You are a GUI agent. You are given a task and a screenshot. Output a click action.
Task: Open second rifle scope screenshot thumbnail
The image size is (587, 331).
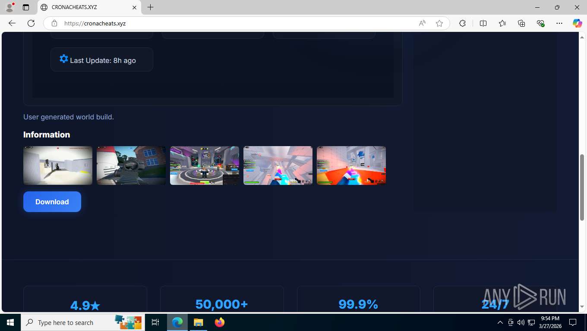131,165
